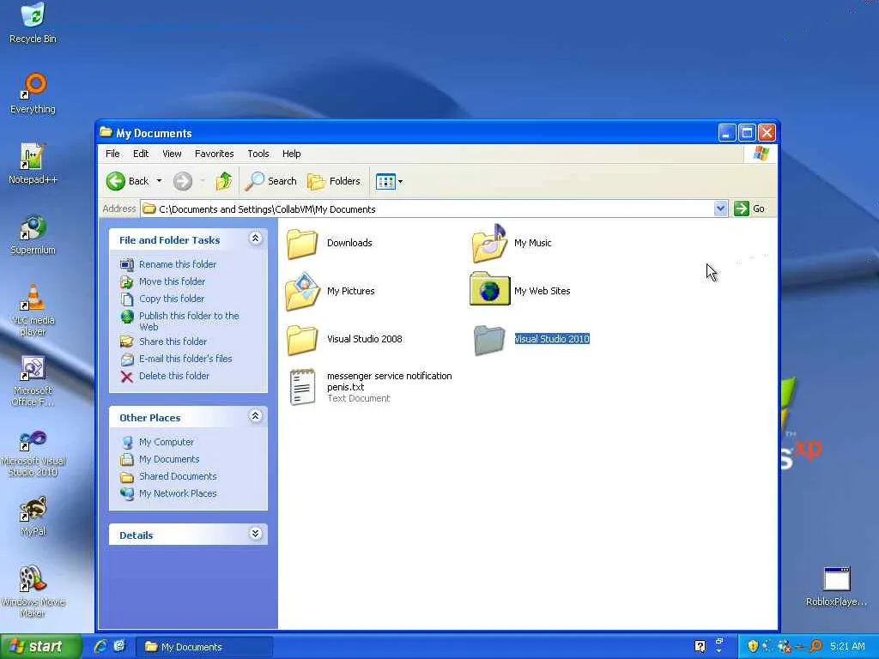Click the help question mark taskbar icon
This screenshot has width=879, height=659.
(700, 647)
